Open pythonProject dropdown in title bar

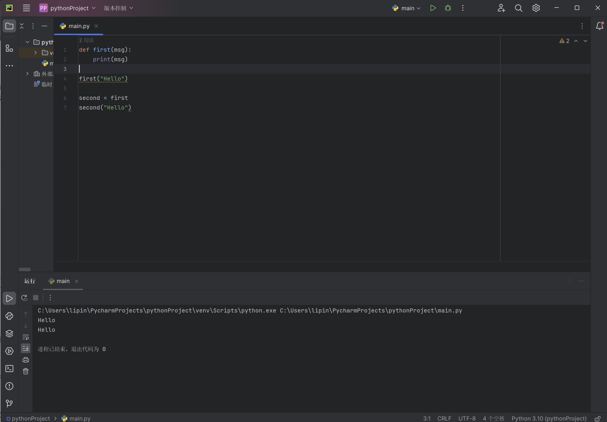pyautogui.click(x=68, y=8)
